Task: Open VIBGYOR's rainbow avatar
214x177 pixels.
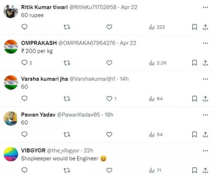Action: [11, 154]
